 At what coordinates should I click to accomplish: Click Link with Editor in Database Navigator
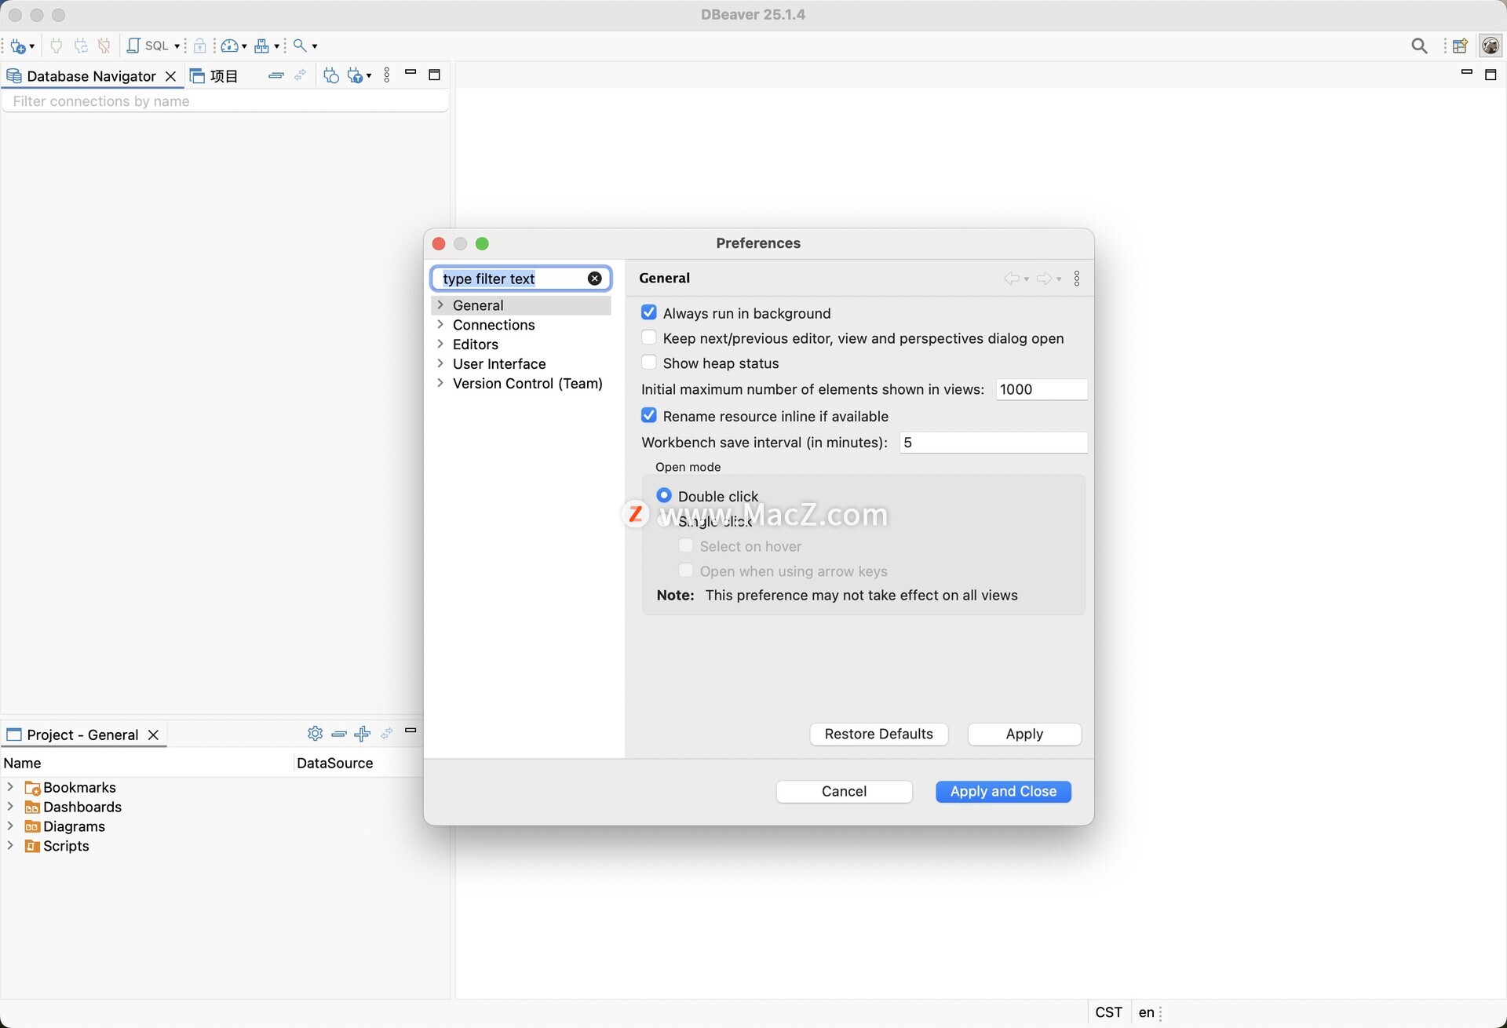300,75
